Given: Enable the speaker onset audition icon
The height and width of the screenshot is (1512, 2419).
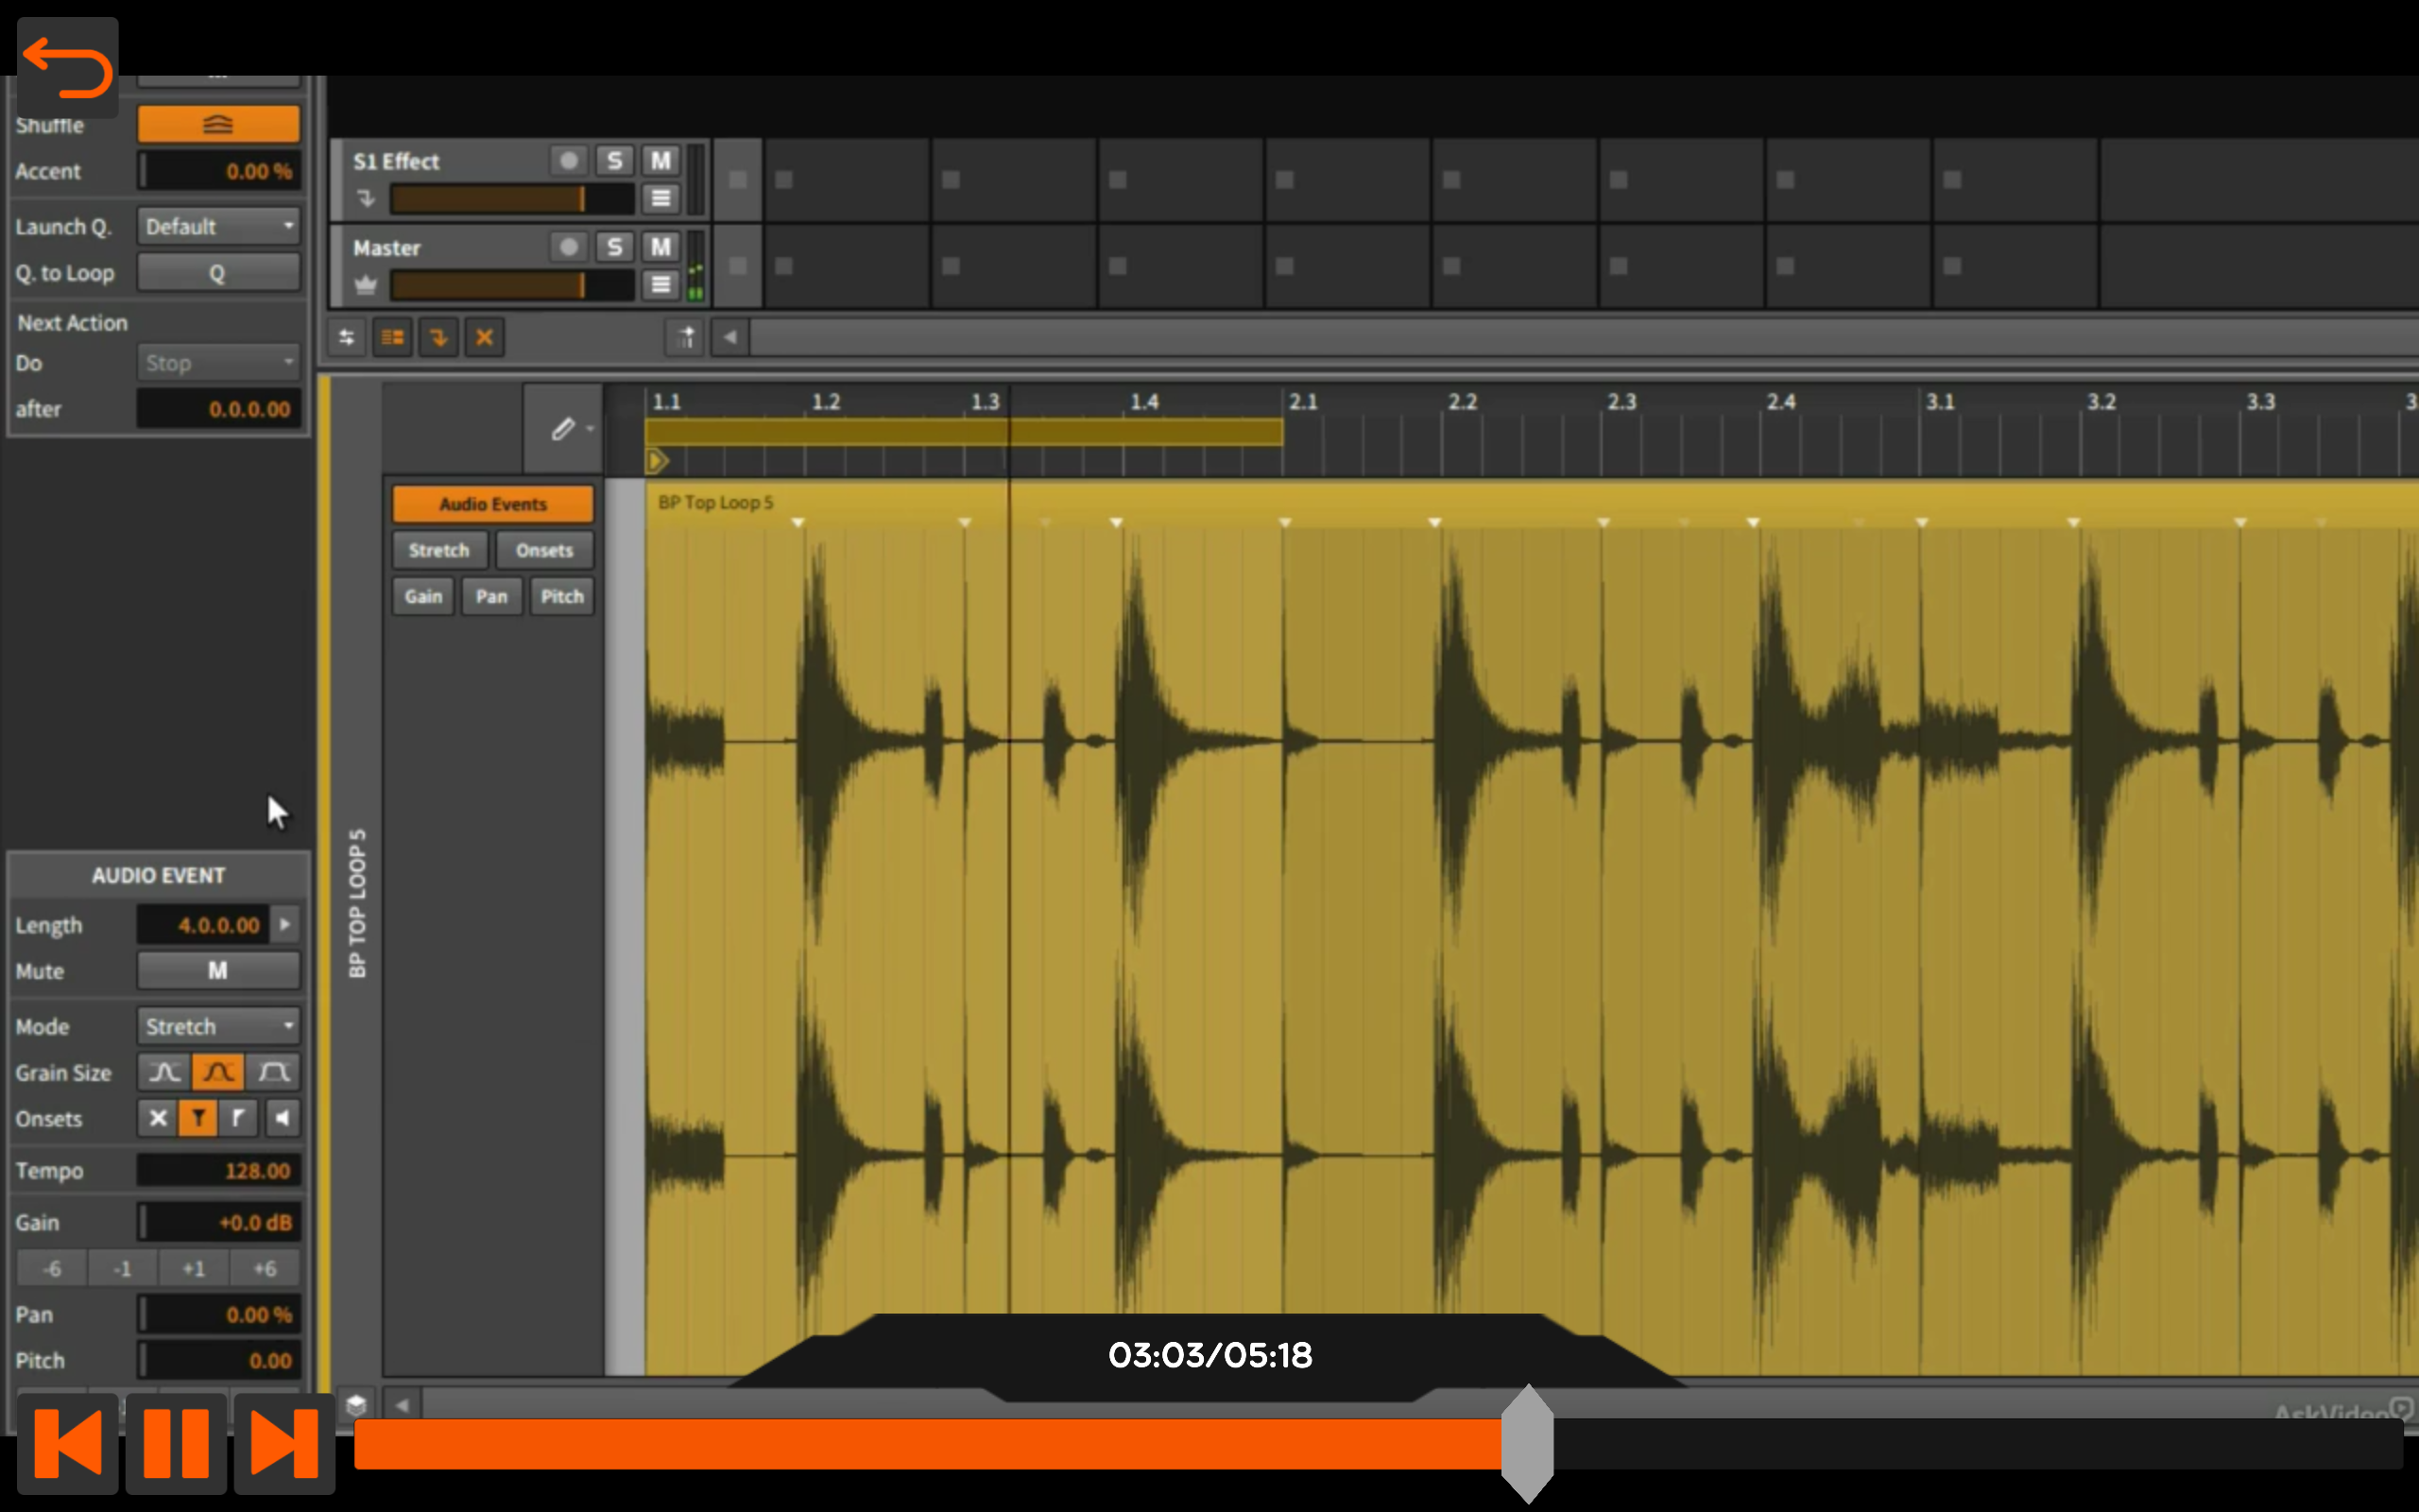Looking at the screenshot, I should [x=282, y=1118].
